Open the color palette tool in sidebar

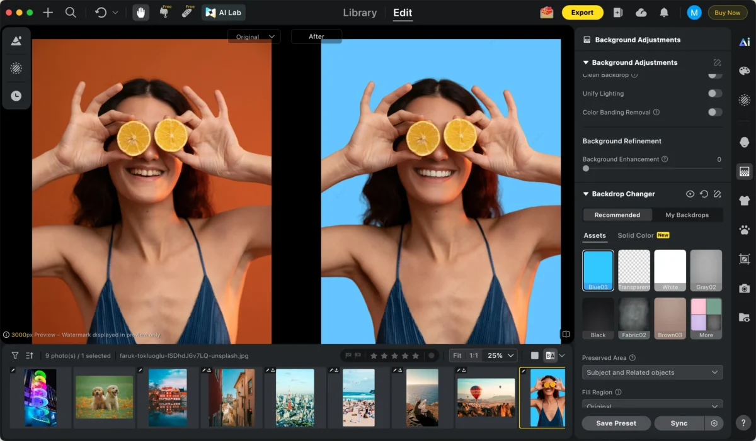[744, 70]
